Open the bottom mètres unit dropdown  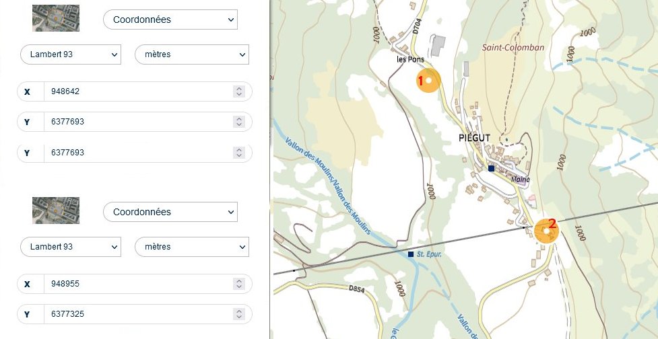coord(192,247)
